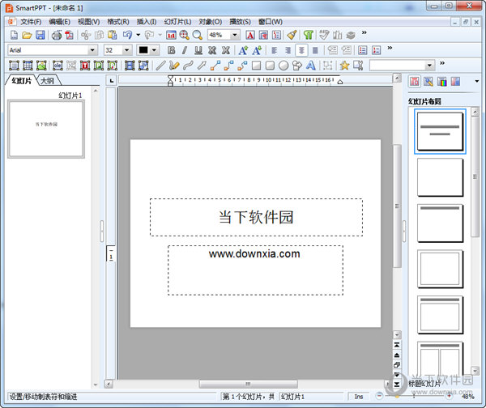Select the freehand pencil tool

174,66
